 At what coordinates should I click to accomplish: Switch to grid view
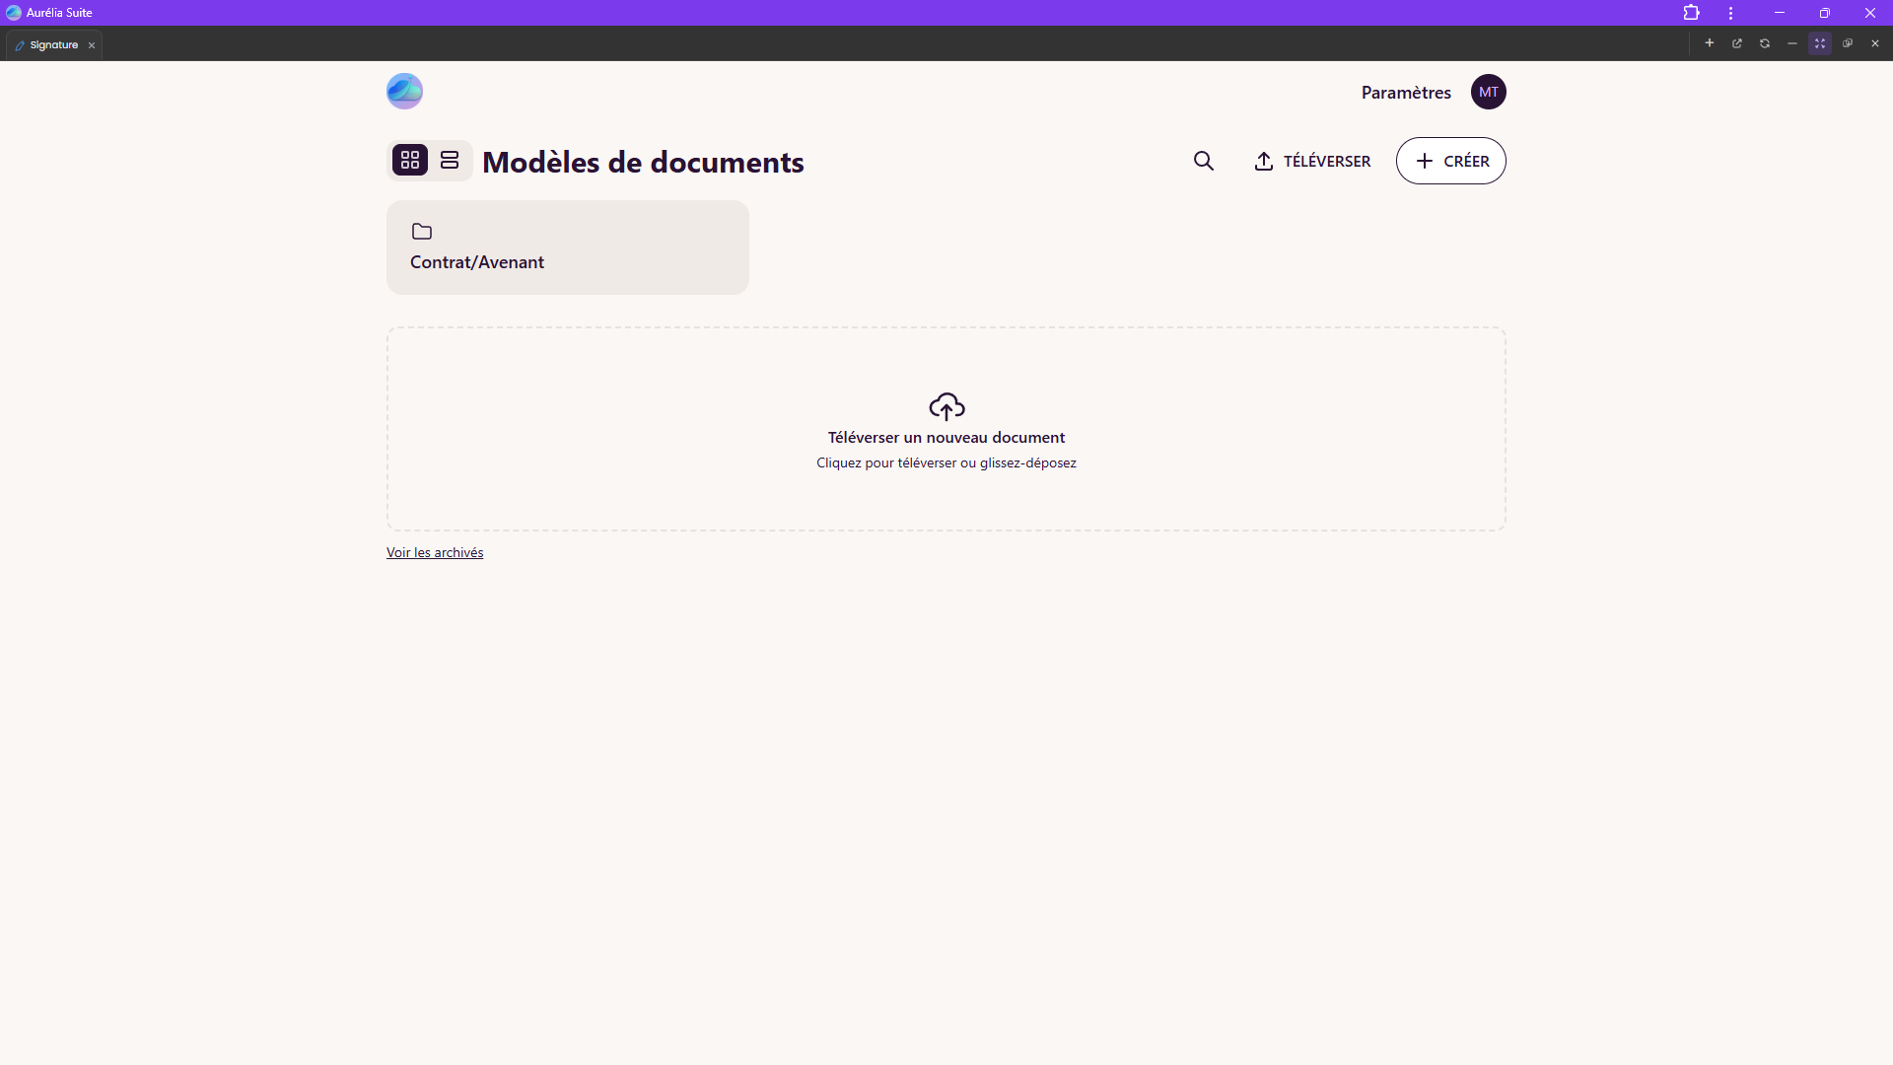pos(410,160)
